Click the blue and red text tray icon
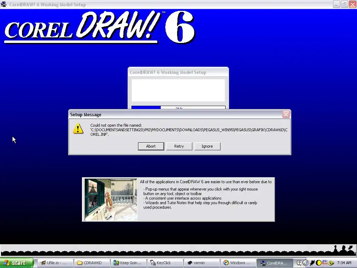The image size is (357, 268). coord(325,262)
